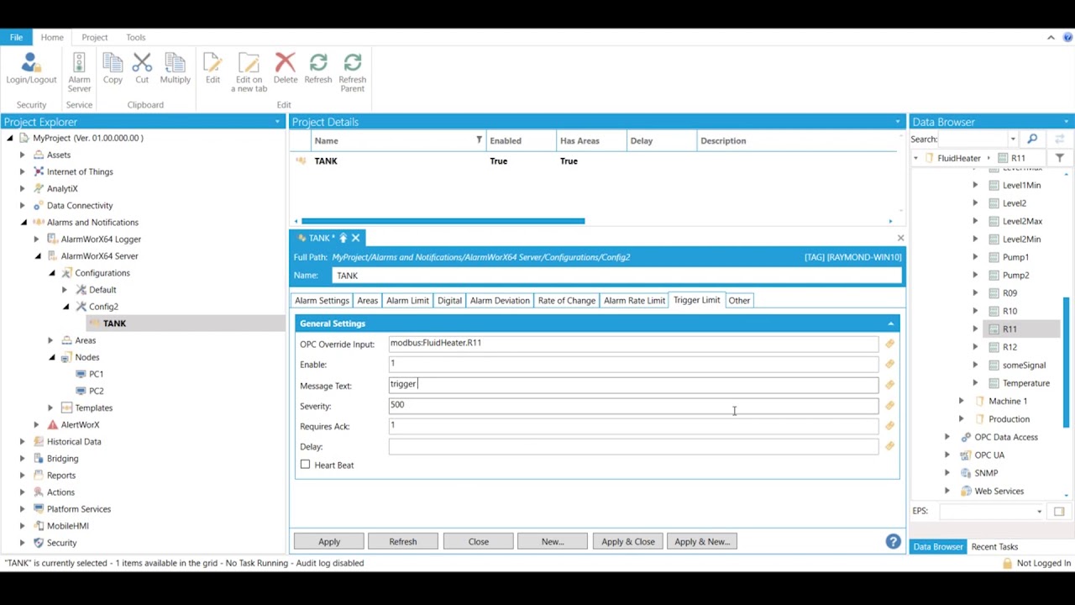Open the Alarm Server ribbon tool

[79, 72]
